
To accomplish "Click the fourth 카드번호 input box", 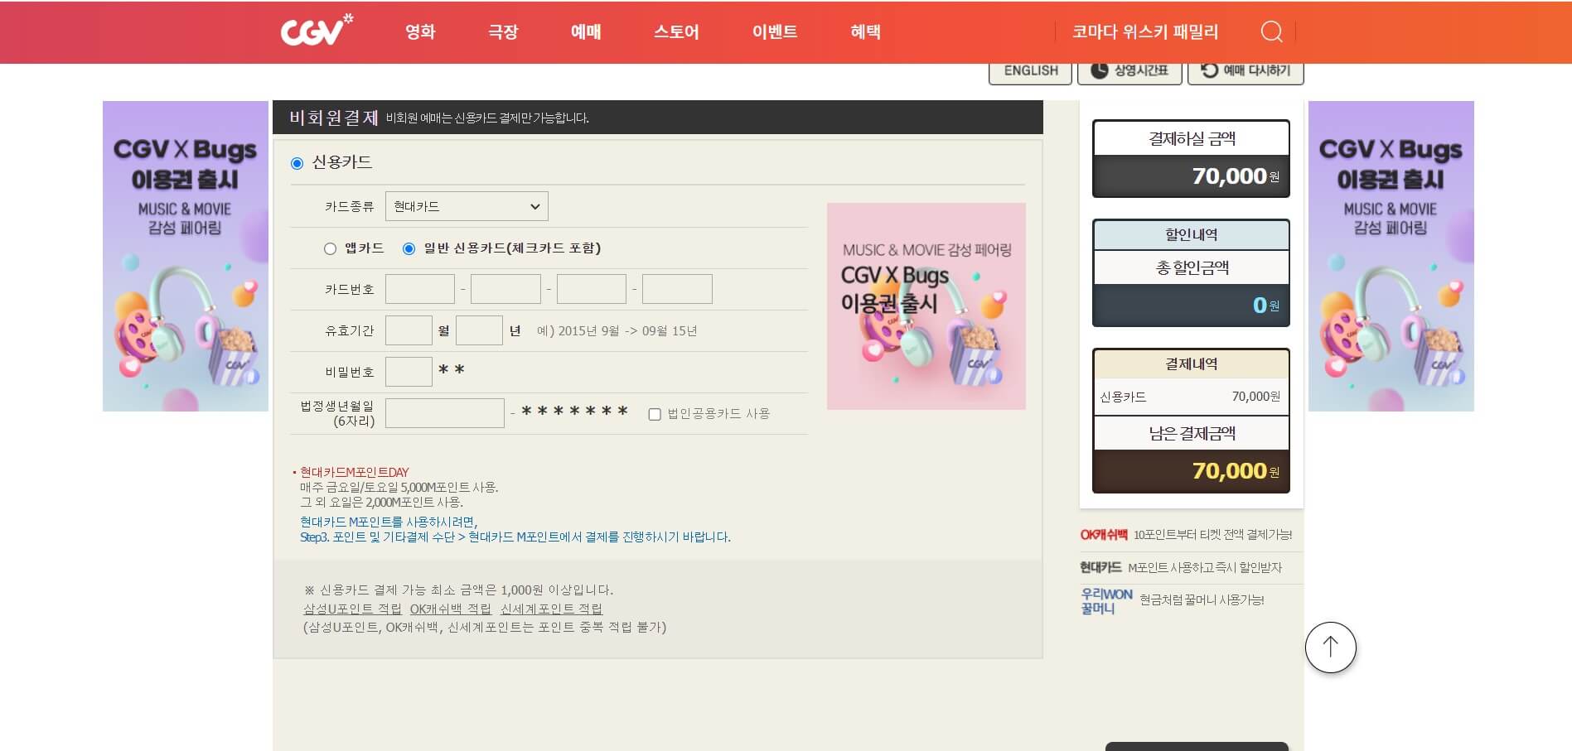I will [x=677, y=289].
